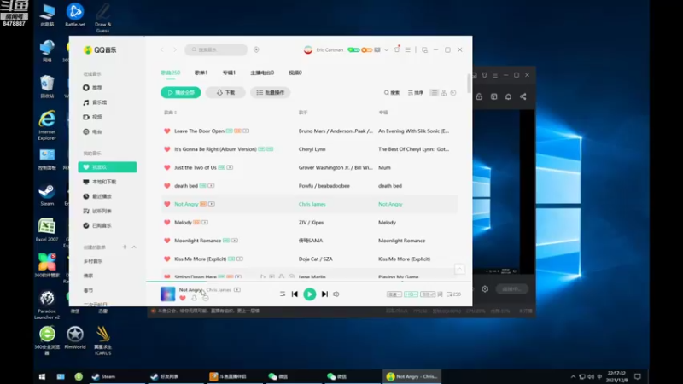Image resolution: width=683 pixels, height=384 pixels.
Task: Switch to the playlists 1 tab
Action: [201, 73]
